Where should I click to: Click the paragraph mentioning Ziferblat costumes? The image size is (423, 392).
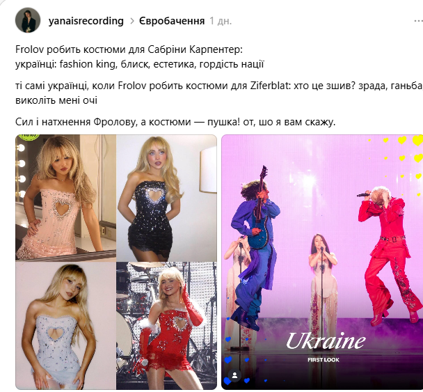tap(219, 93)
